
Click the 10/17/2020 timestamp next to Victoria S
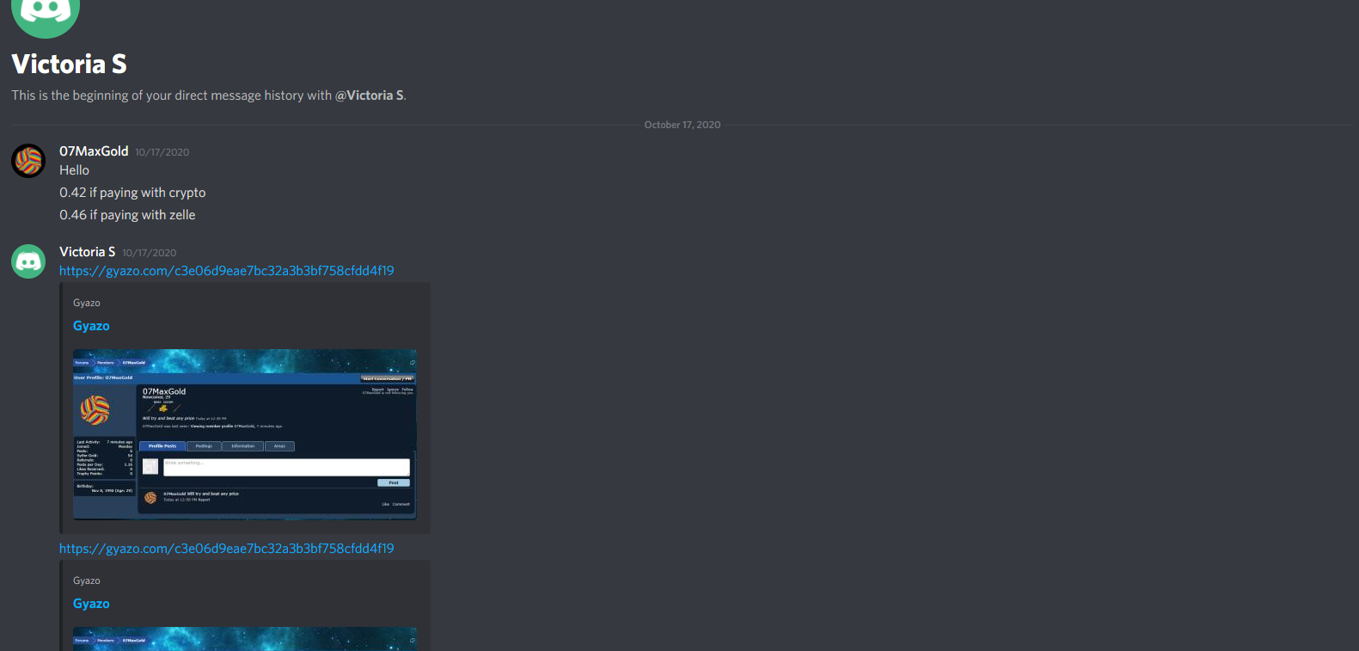click(149, 253)
